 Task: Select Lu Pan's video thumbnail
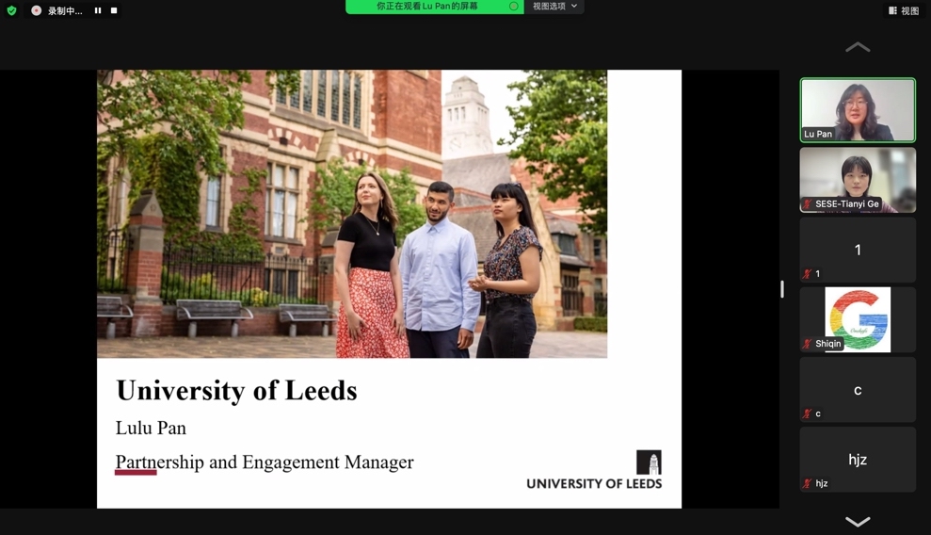click(858, 110)
